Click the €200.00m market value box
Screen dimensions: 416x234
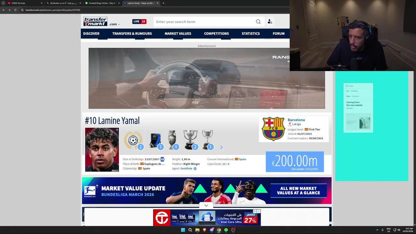pos(295,162)
